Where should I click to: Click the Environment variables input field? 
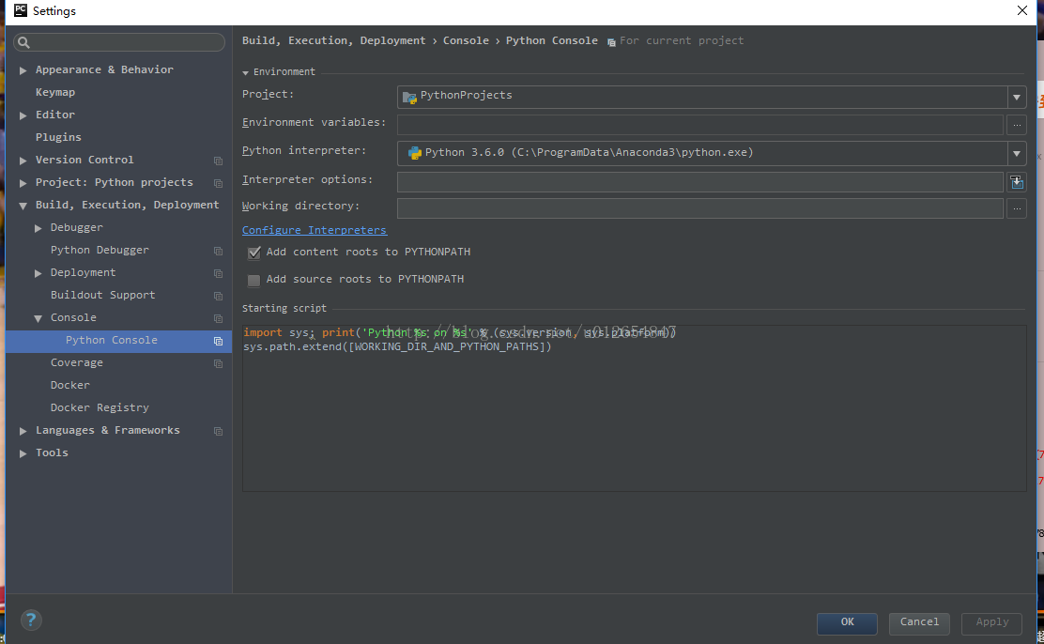(x=699, y=125)
